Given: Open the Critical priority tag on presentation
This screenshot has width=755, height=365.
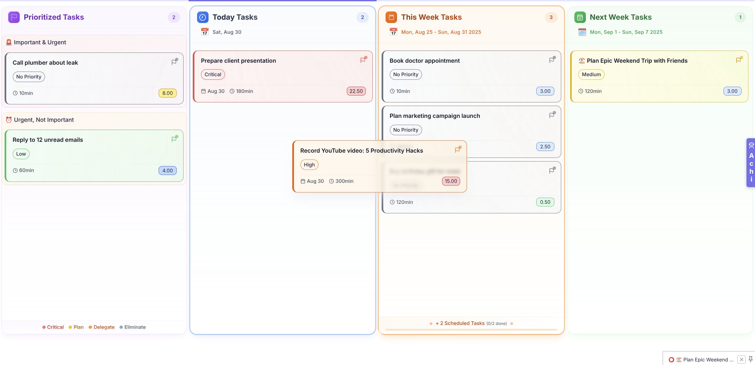Looking at the screenshot, I should pos(213,75).
